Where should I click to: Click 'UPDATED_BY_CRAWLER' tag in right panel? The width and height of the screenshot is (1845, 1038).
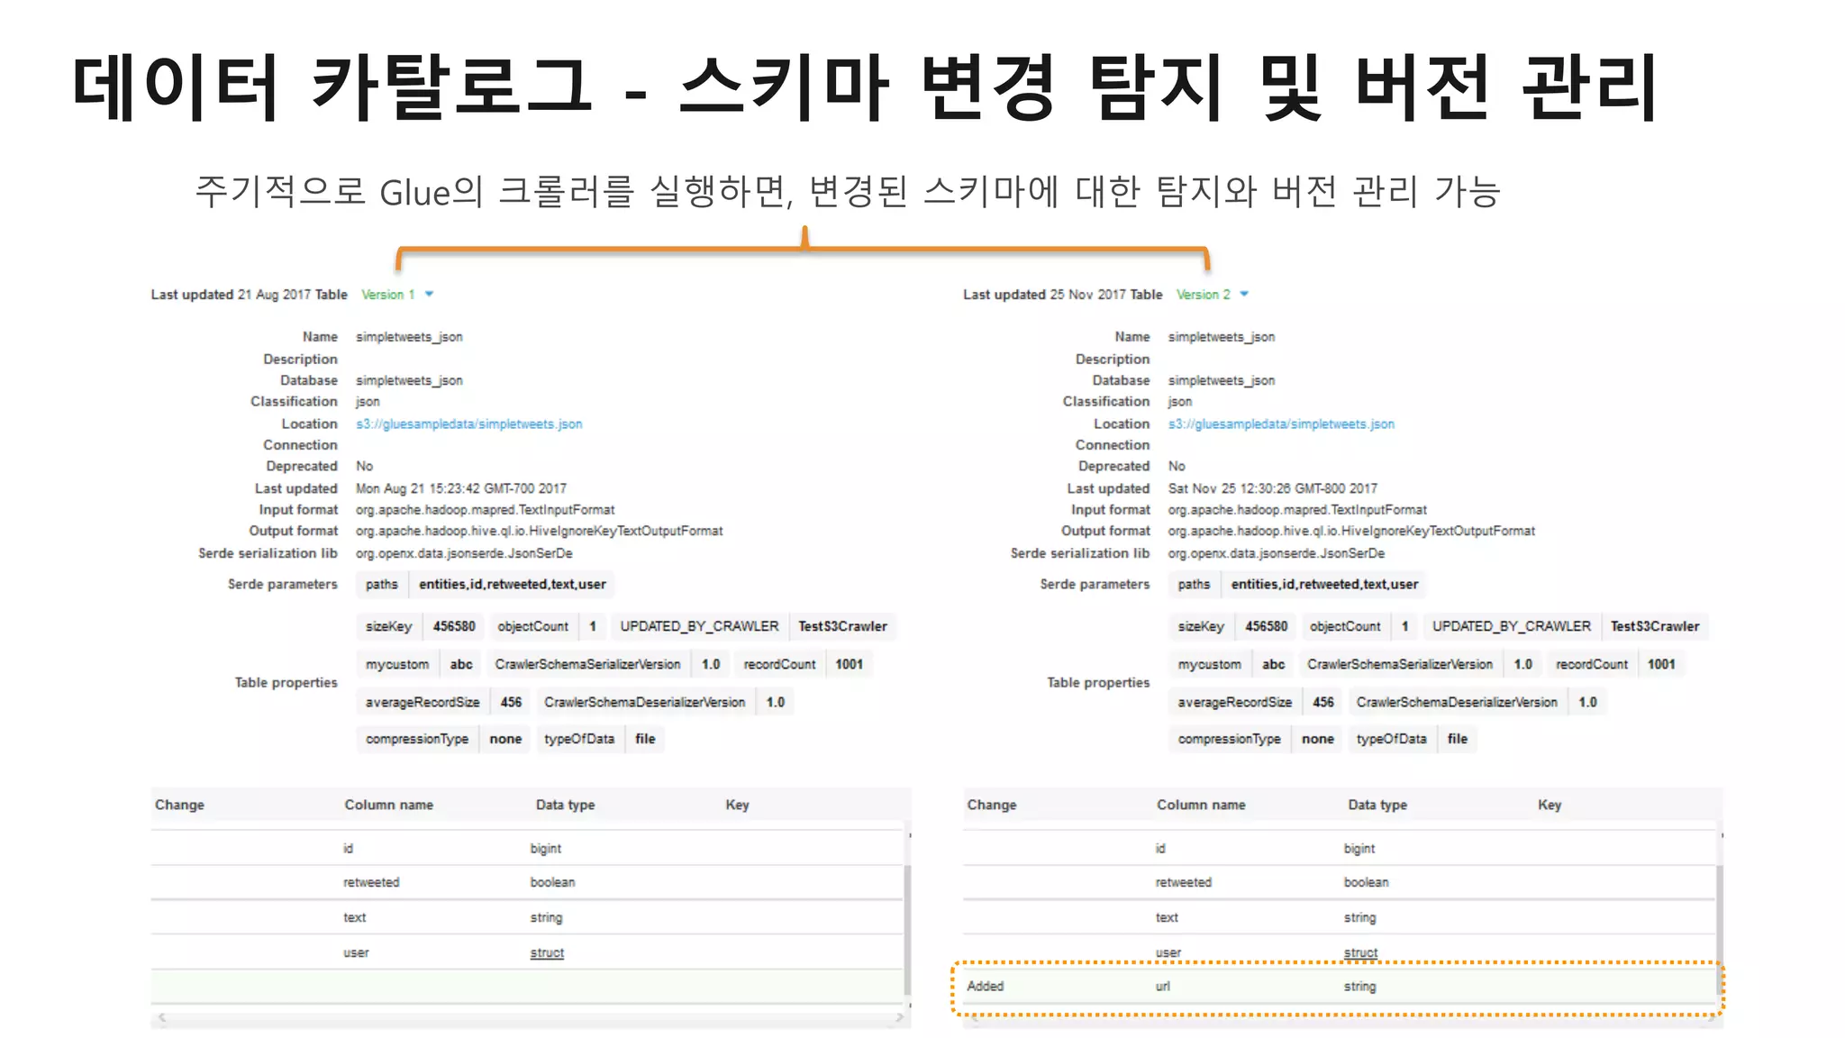point(1512,626)
